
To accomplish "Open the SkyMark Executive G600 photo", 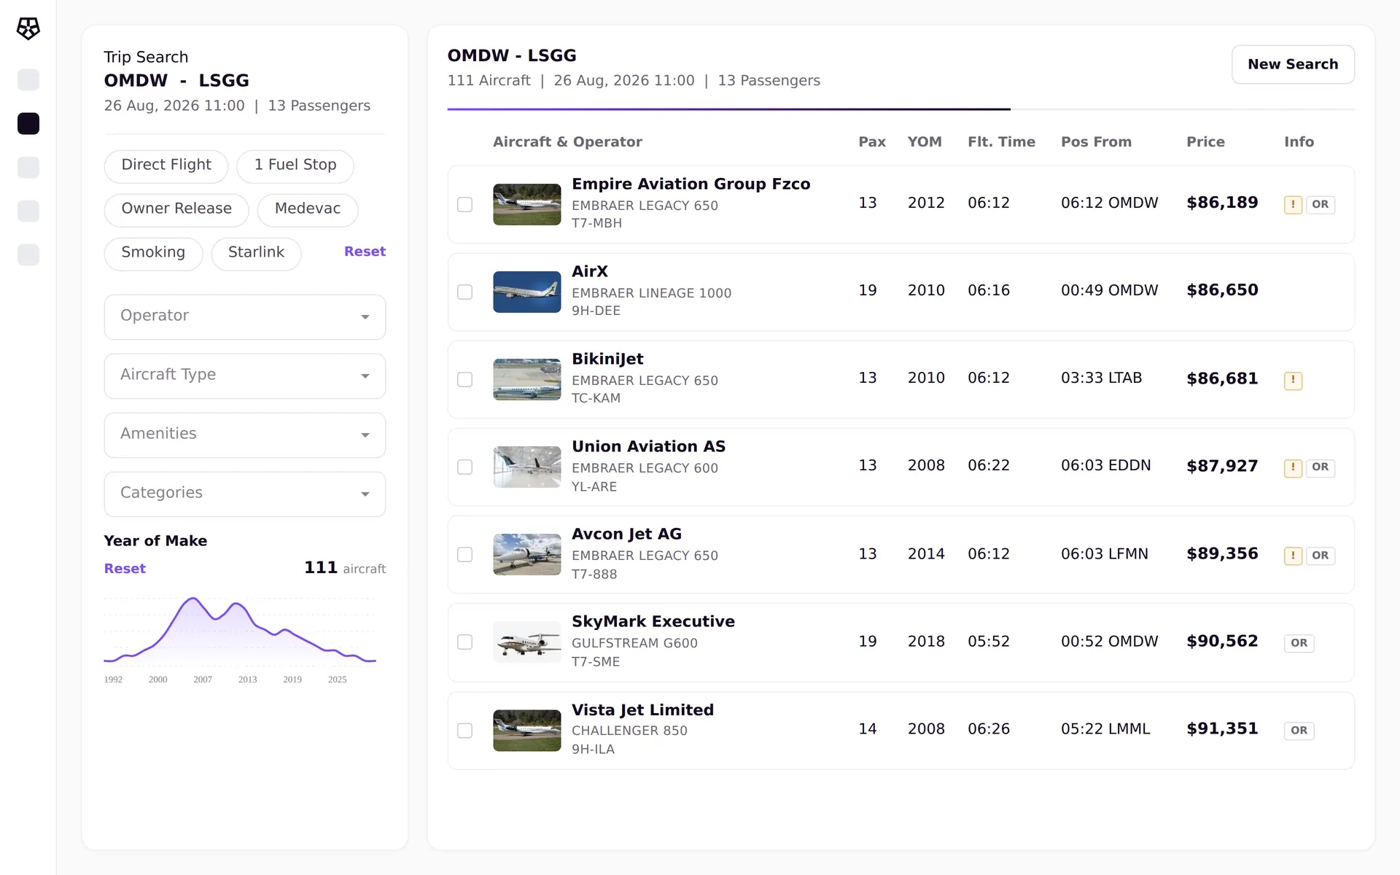I will pos(526,642).
